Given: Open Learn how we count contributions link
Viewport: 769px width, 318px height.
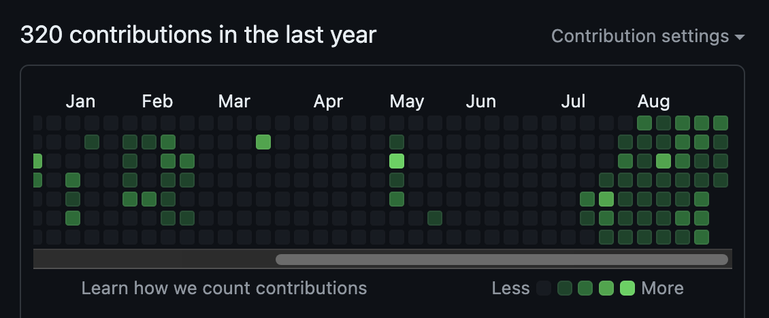Looking at the screenshot, I should point(224,288).
